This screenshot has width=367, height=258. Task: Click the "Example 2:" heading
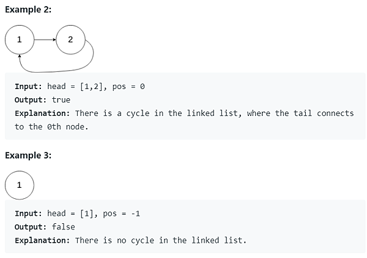pyautogui.click(x=28, y=10)
